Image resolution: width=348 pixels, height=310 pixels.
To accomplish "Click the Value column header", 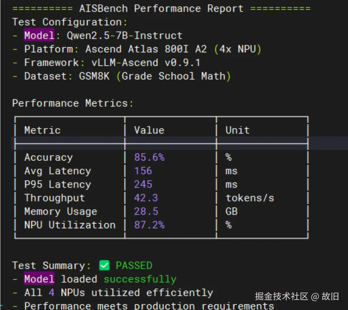I will (x=149, y=130).
